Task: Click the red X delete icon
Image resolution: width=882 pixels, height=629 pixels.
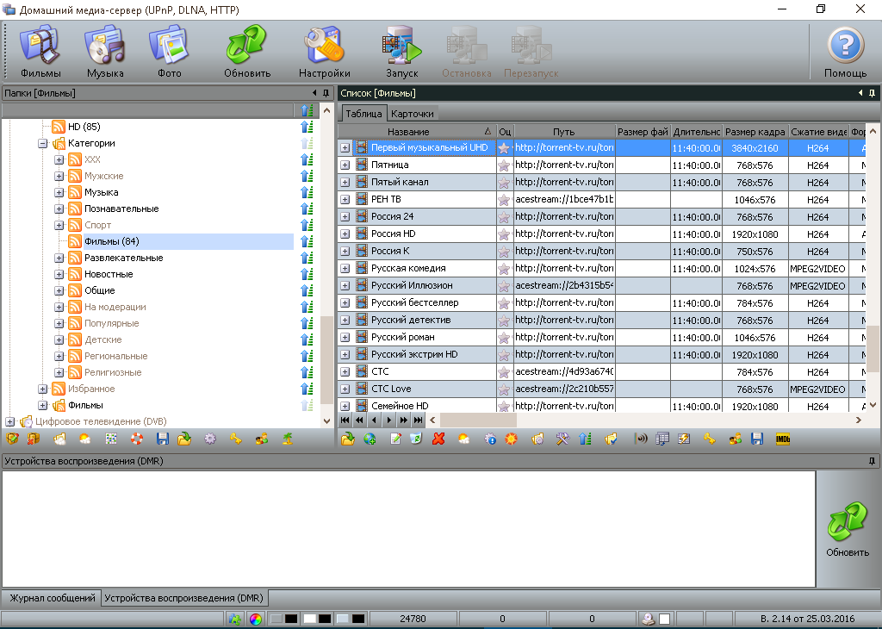Action: click(x=438, y=439)
